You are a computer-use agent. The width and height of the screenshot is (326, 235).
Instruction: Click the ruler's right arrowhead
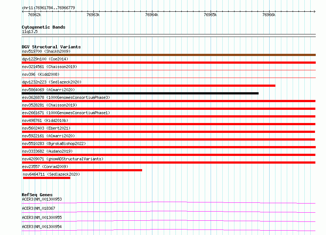coord(315,11)
